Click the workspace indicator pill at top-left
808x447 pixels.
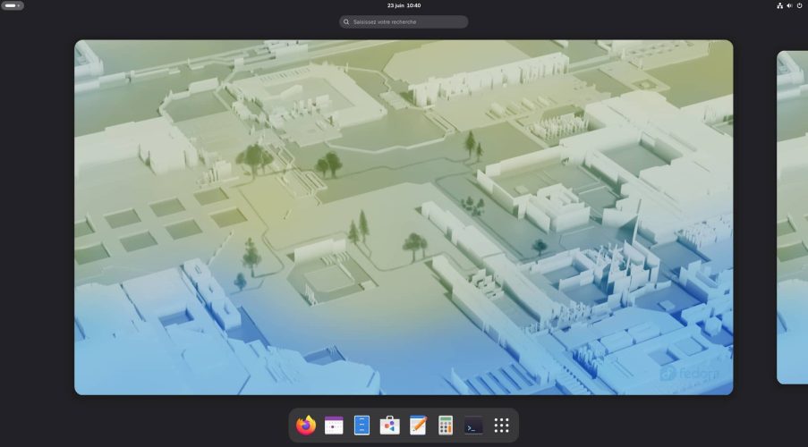point(13,5)
